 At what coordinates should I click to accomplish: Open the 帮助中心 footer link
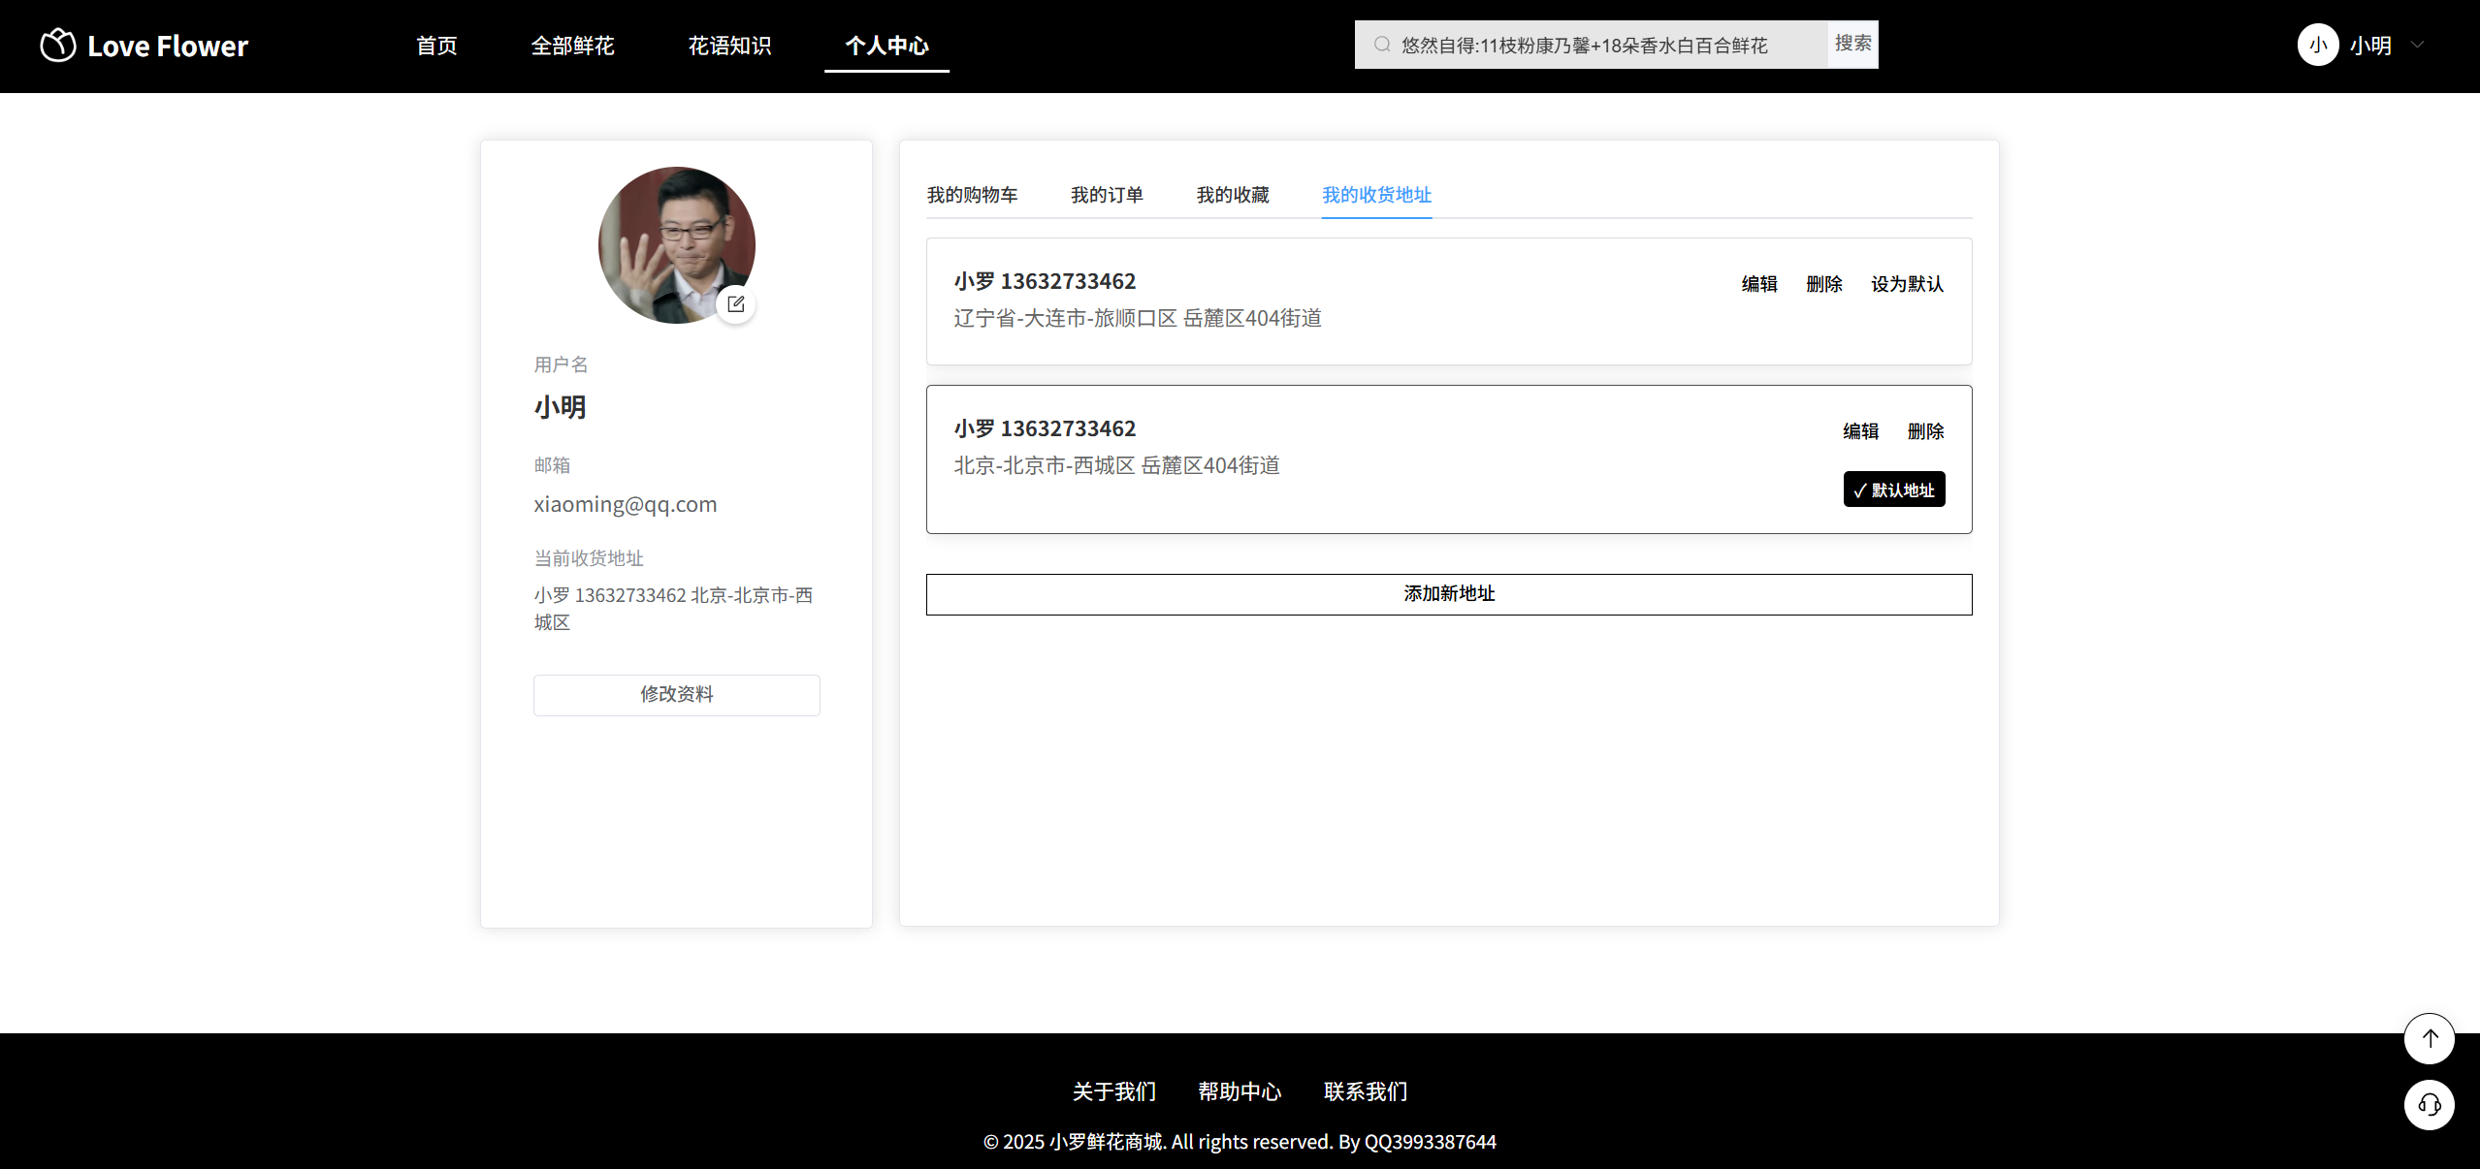(x=1239, y=1091)
